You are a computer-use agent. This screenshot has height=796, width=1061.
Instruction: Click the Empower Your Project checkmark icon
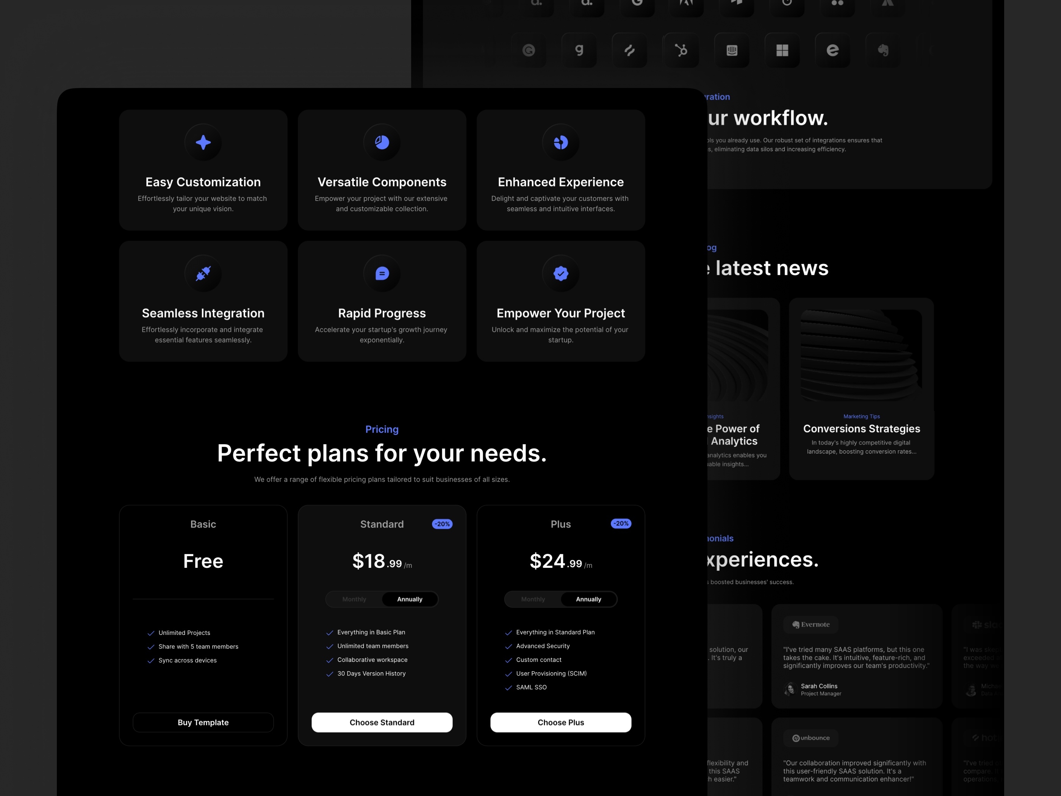(560, 273)
